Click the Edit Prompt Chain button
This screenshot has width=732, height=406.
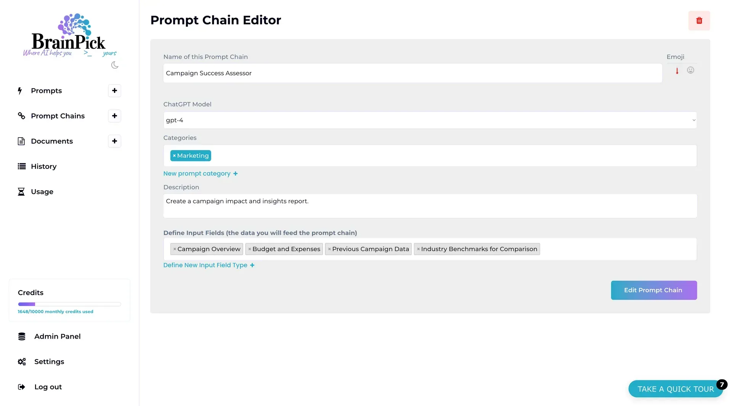tap(654, 290)
